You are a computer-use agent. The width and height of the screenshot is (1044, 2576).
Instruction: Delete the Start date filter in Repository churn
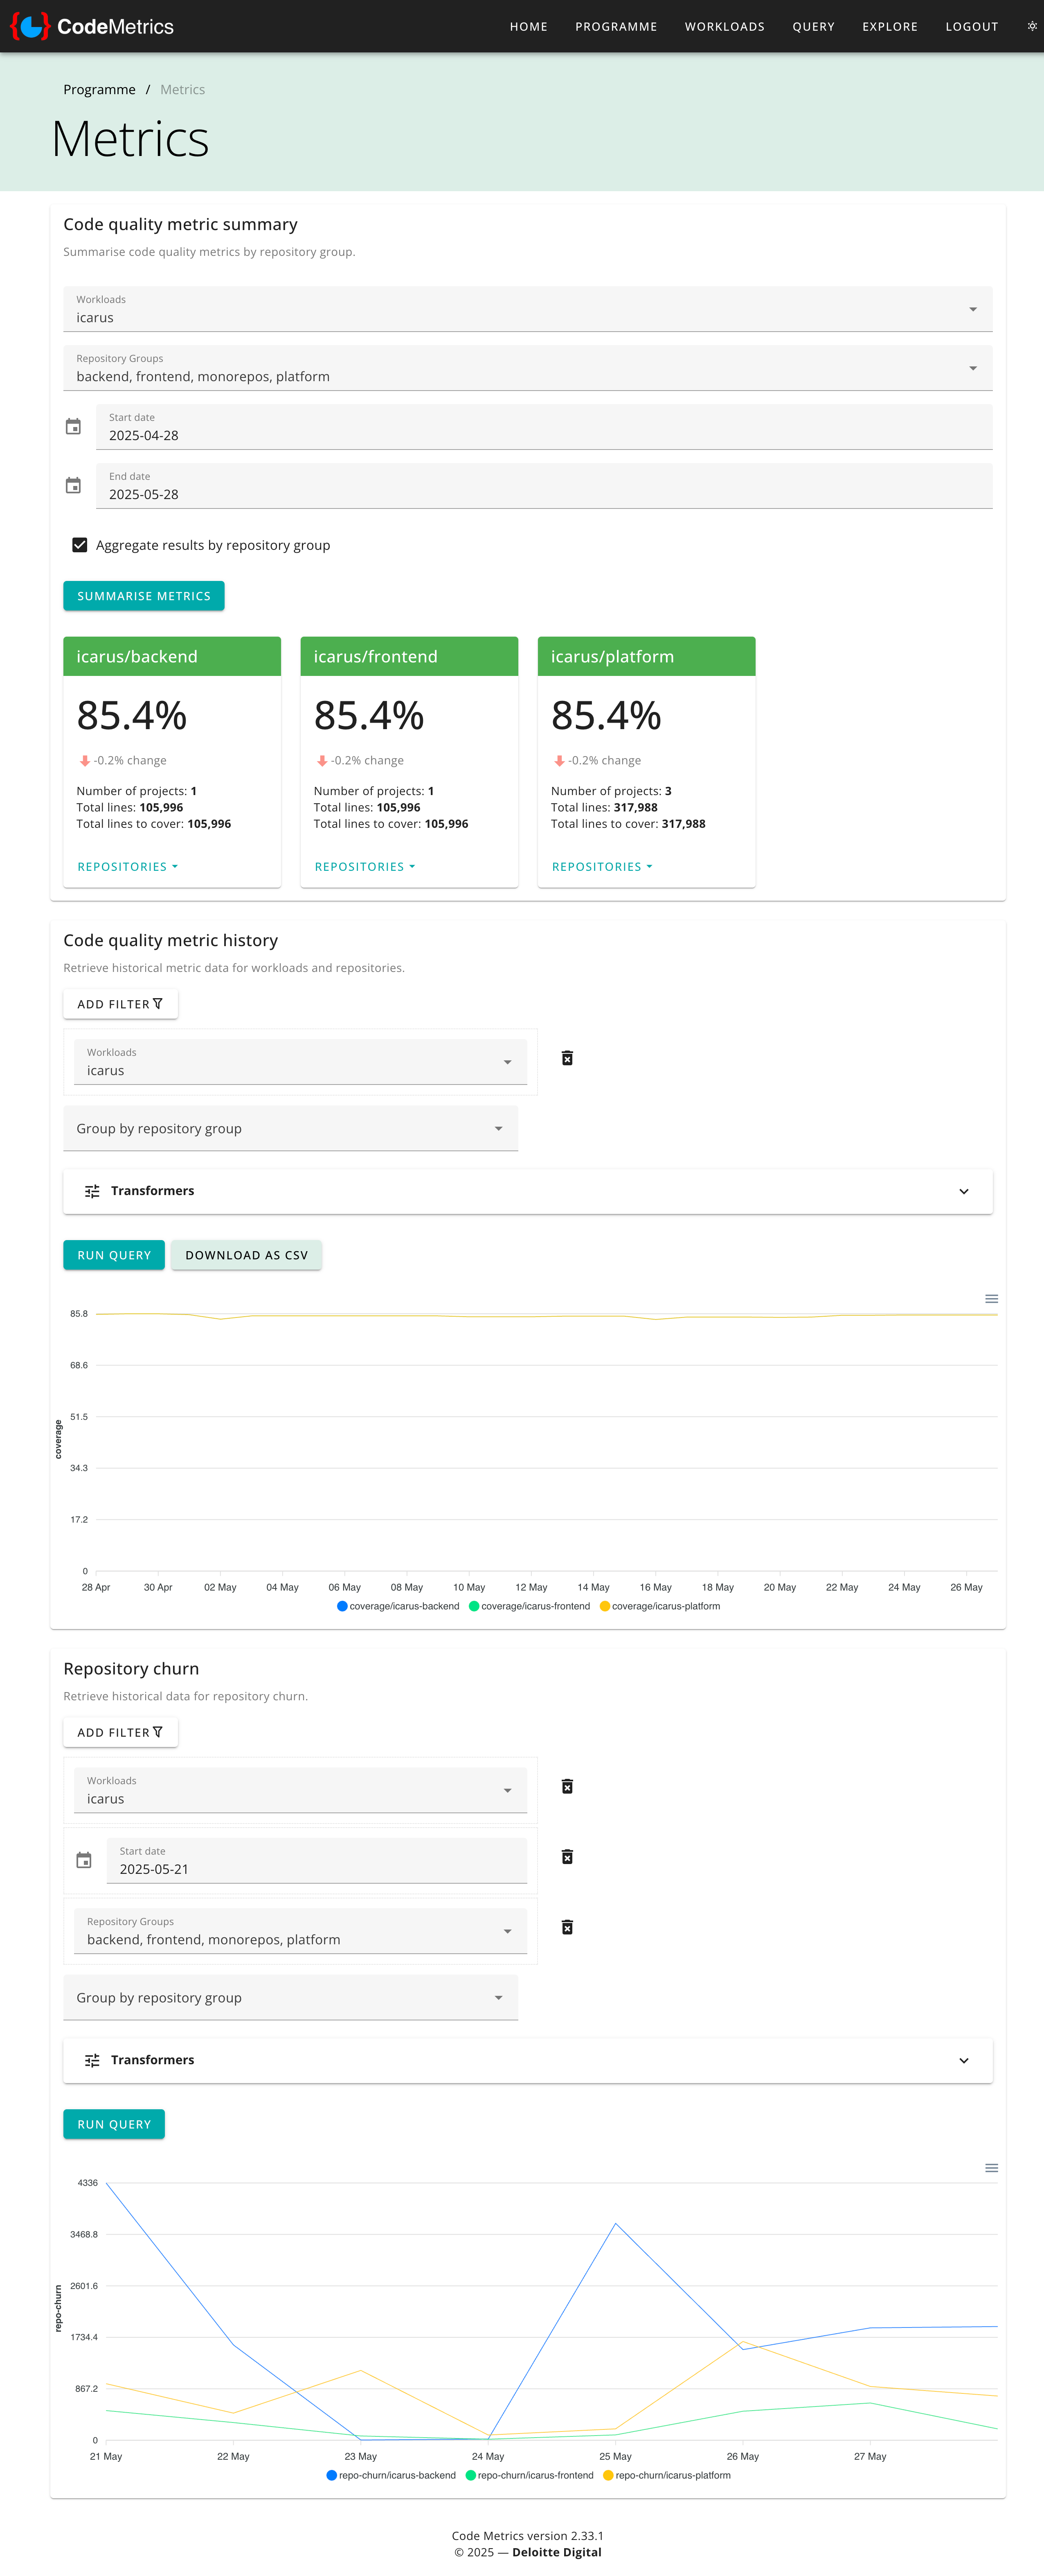click(567, 1857)
